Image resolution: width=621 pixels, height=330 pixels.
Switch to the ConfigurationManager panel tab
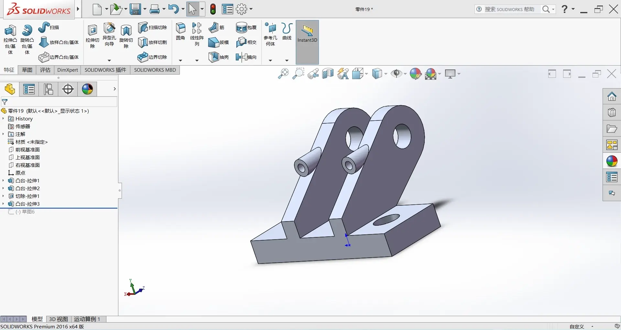(x=49, y=89)
